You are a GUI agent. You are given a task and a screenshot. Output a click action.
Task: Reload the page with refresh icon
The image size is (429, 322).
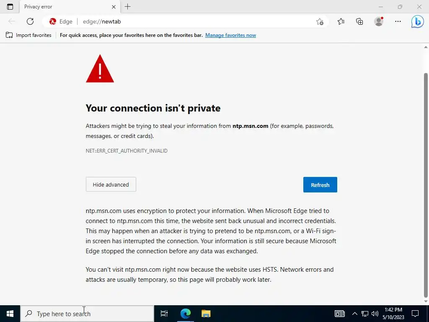(x=30, y=21)
